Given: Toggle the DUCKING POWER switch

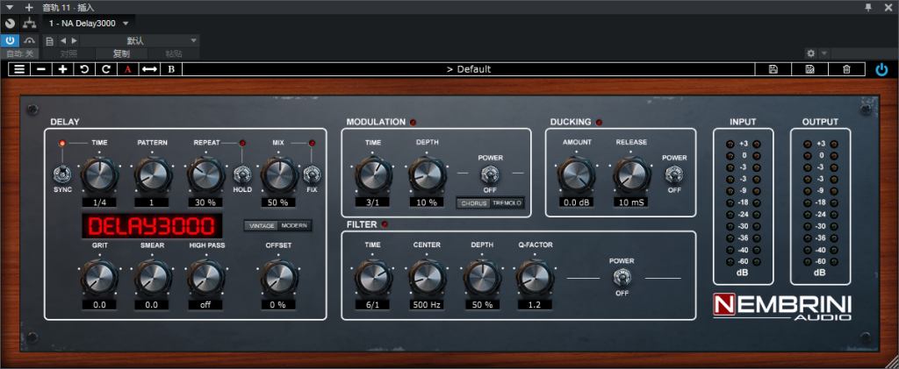Looking at the screenshot, I should (674, 174).
